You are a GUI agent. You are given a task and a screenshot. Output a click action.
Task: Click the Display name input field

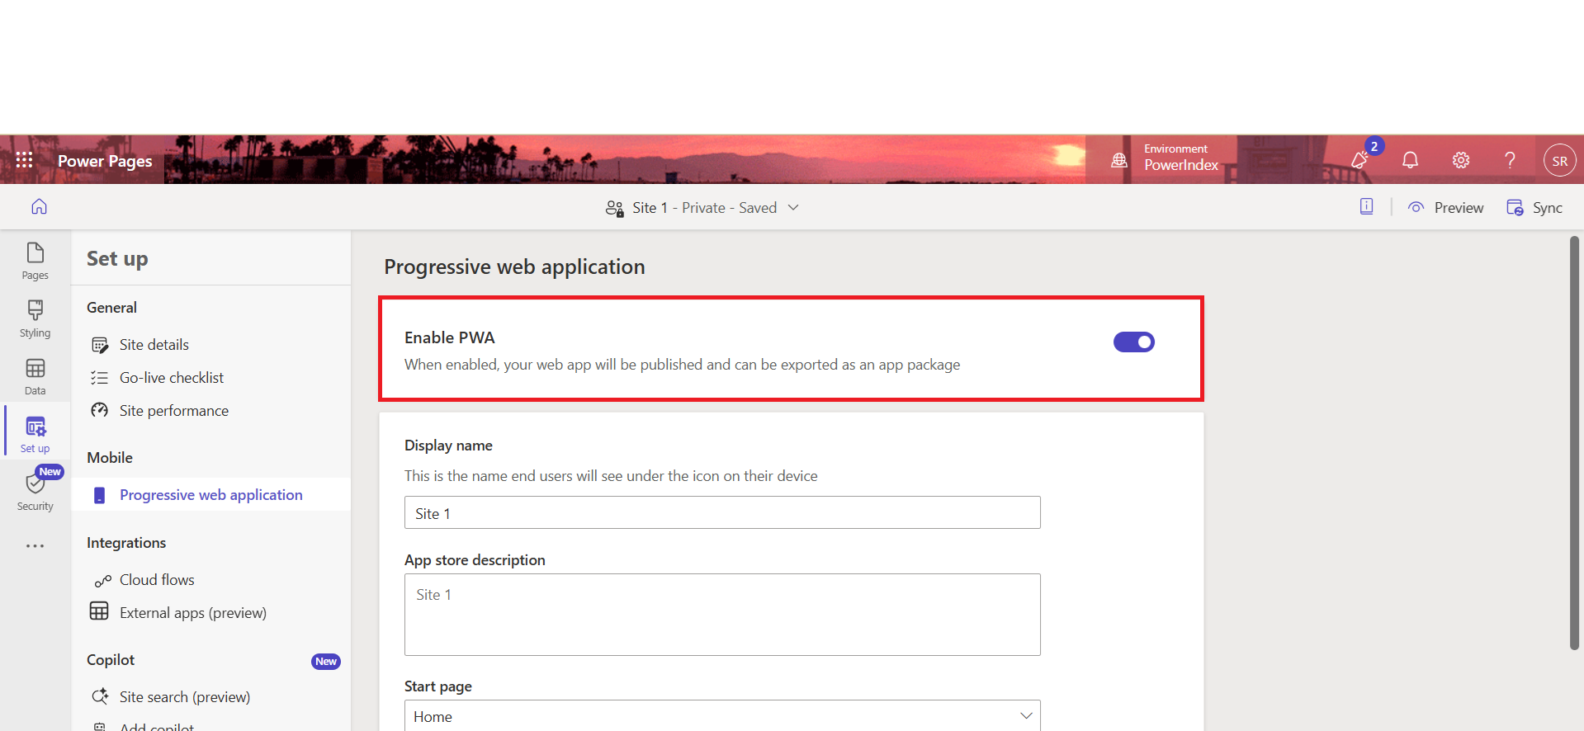(x=721, y=513)
